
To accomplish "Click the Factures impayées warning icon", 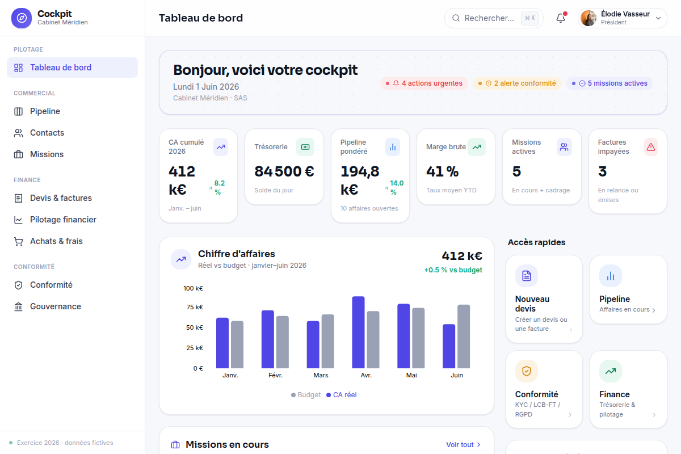I will pyautogui.click(x=651, y=147).
